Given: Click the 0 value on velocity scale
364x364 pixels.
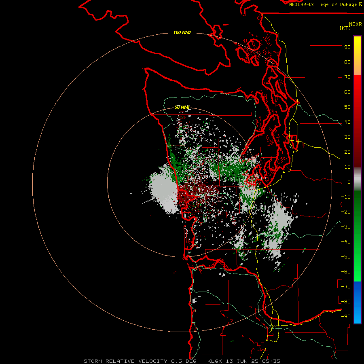Looking at the screenshot, I should 349,182.
